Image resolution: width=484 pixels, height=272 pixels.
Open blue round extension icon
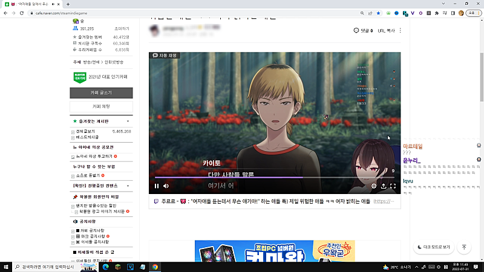coord(397,13)
